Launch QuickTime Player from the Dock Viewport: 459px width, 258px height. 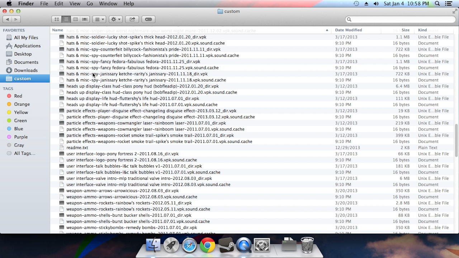coord(243,245)
